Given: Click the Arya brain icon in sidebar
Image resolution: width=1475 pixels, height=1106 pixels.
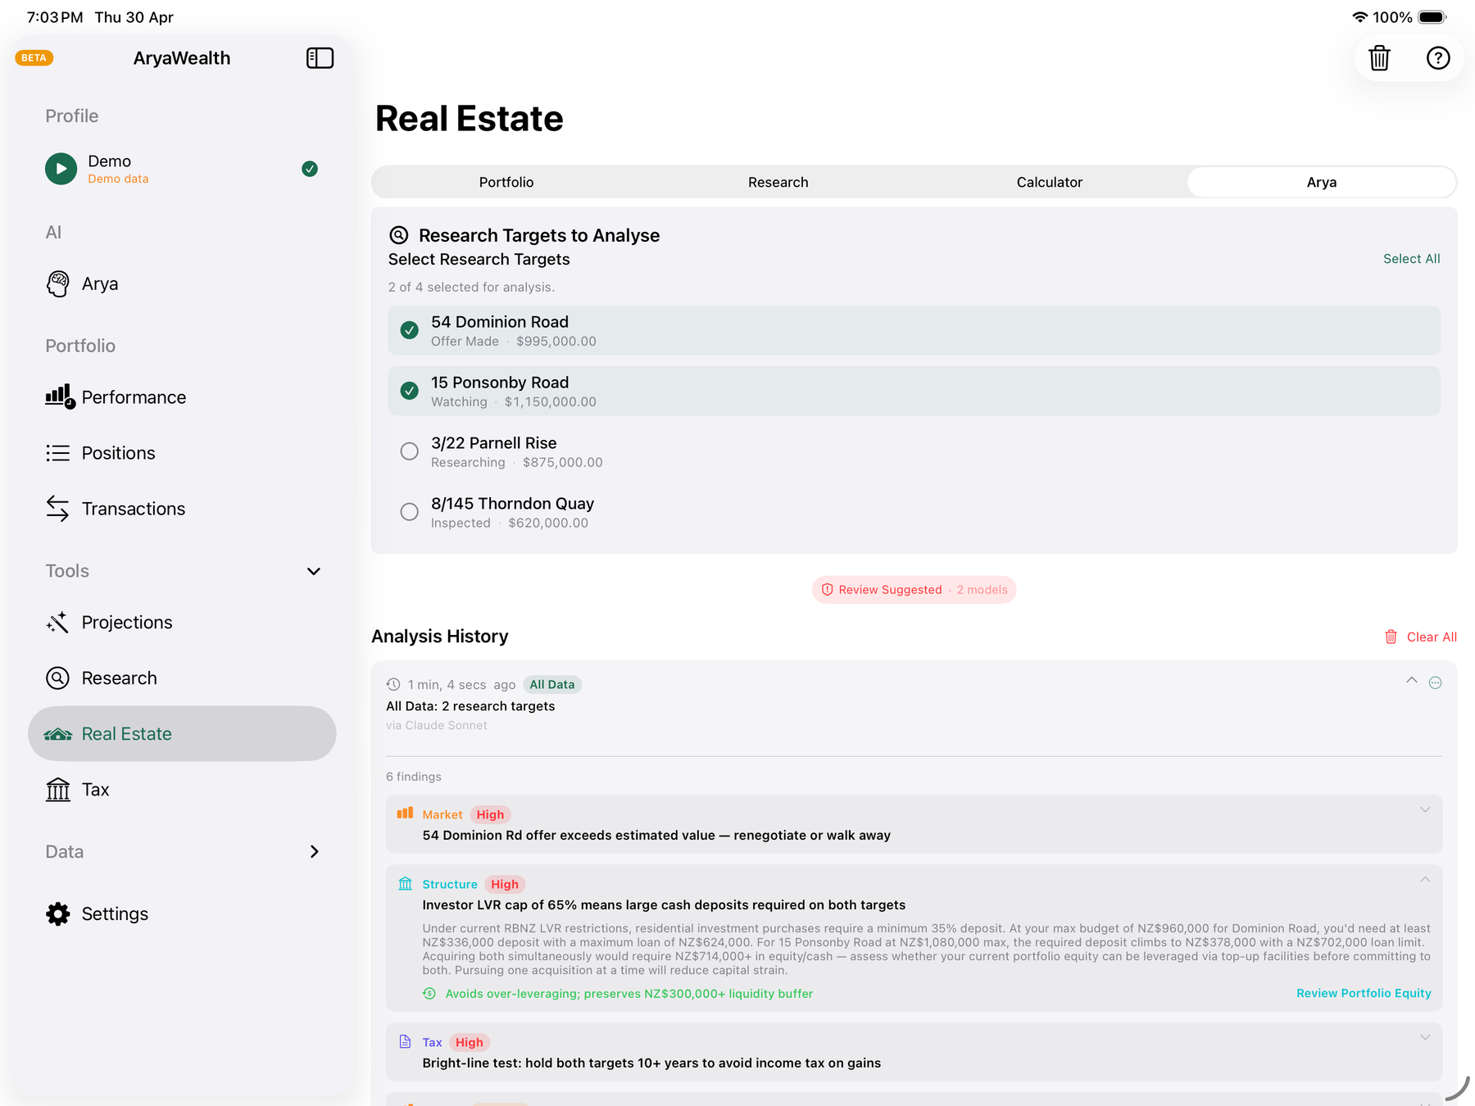Looking at the screenshot, I should [x=57, y=284].
